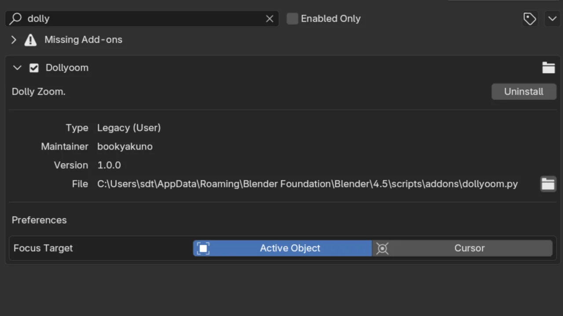Click the warning icon beside Missing Add-ons
Screen dimensions: 563x316
(30, 40)
